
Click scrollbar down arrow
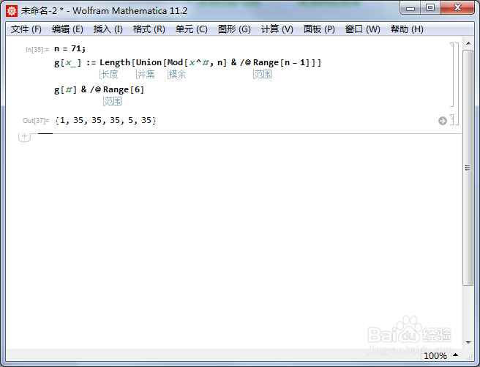[x=468, y=343]
